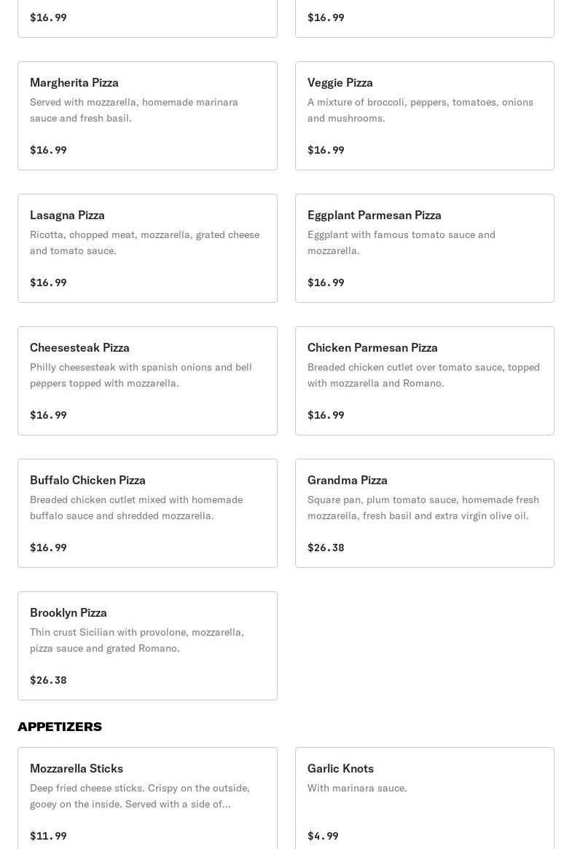Viewport: 572px width, 849px height.
Task: Select the Brooklyn Pizza card
Action: [147, 646]
